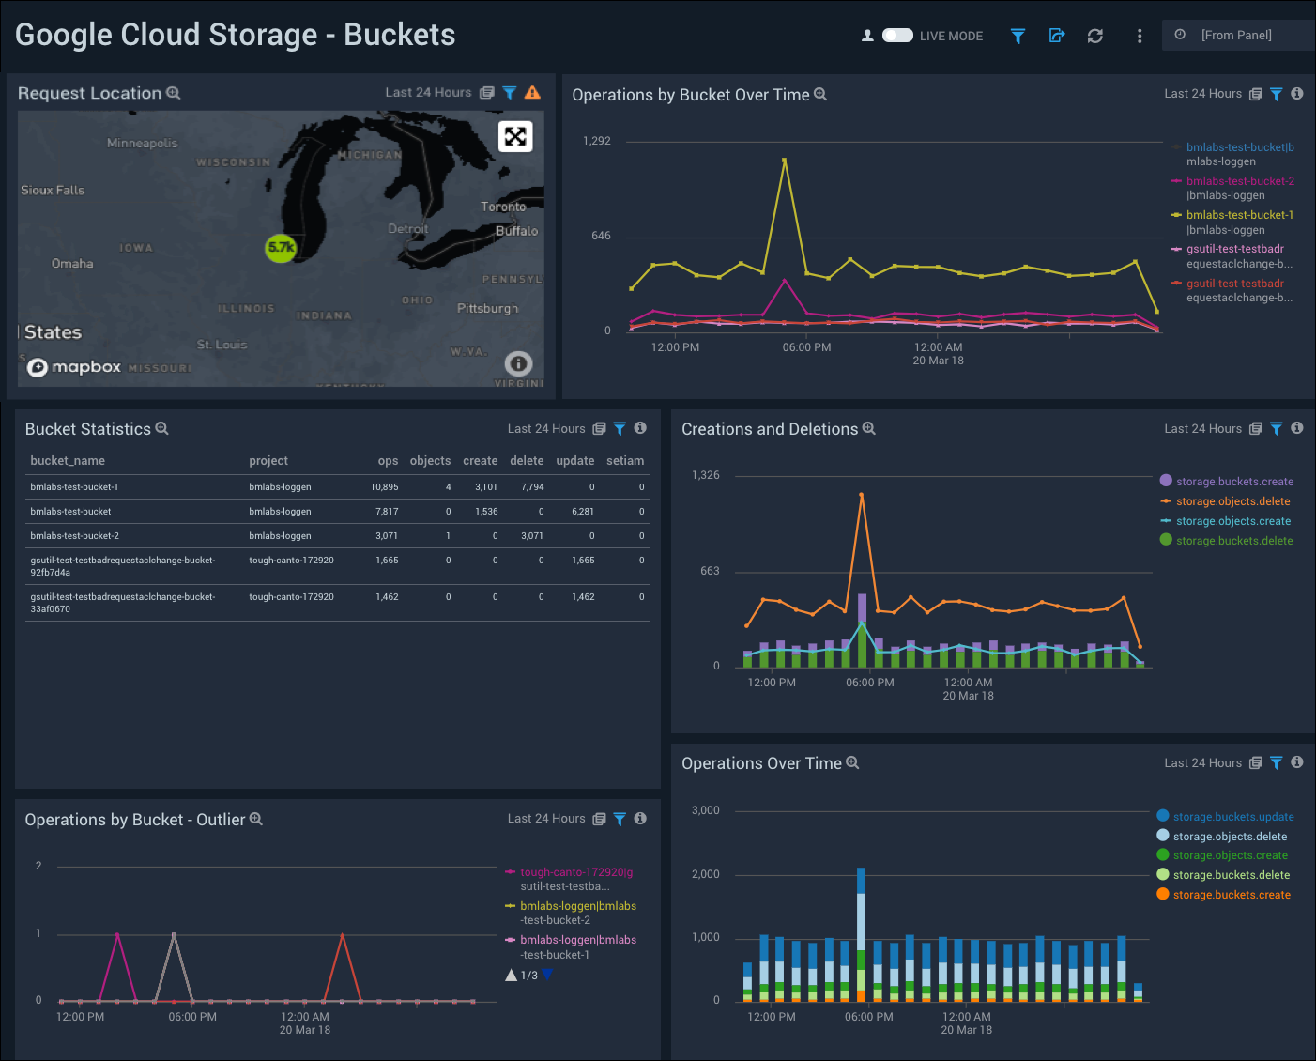Toggle storage.objects.delete in Operations Over Time legend

pyautogui.click(x=1231, y=836)
